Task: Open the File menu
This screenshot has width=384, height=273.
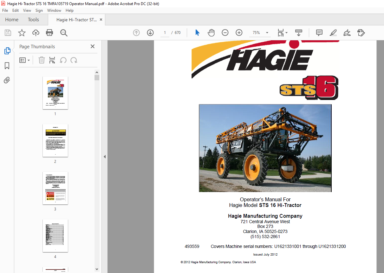Action: (5, 10)
